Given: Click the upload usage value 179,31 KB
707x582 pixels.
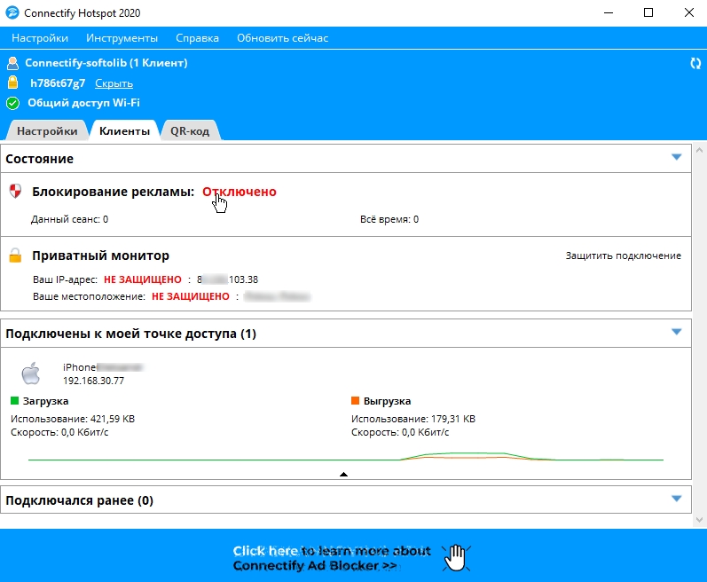Looking at the screenshot, I should tap(453, 419).
